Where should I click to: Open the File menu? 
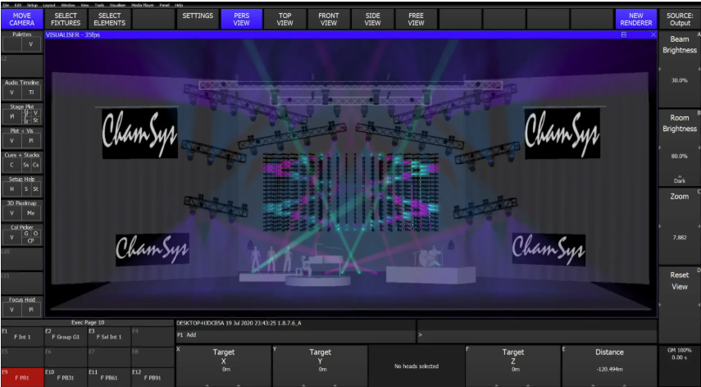[x=6, y=5]
